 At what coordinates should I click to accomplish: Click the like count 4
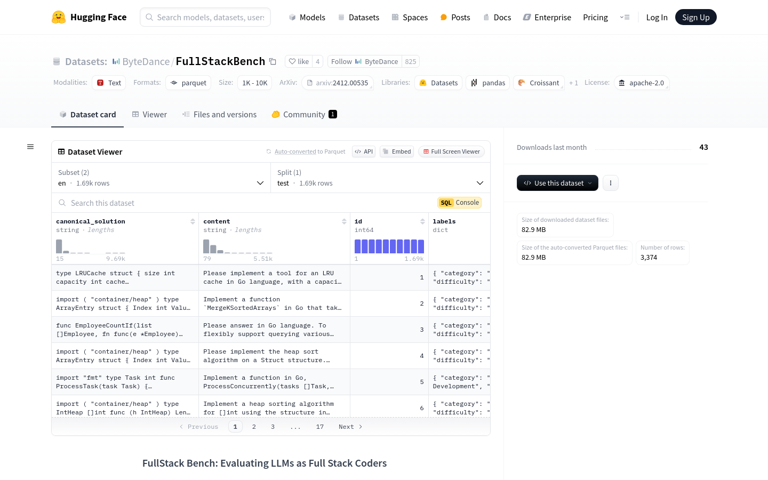(317, 61)
